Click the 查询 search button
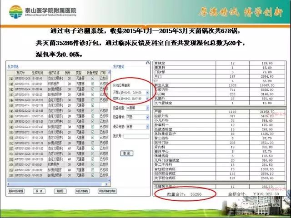This screenshot has width=291, height=218. pos(127,154)
